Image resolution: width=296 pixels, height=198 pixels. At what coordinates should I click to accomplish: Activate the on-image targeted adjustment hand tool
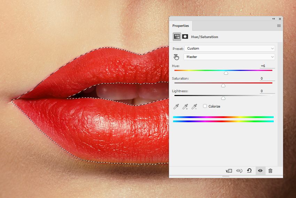click(176, 57)
